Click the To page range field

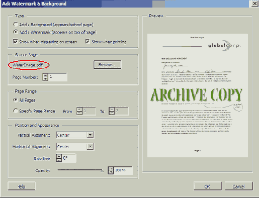click(122, 111)
